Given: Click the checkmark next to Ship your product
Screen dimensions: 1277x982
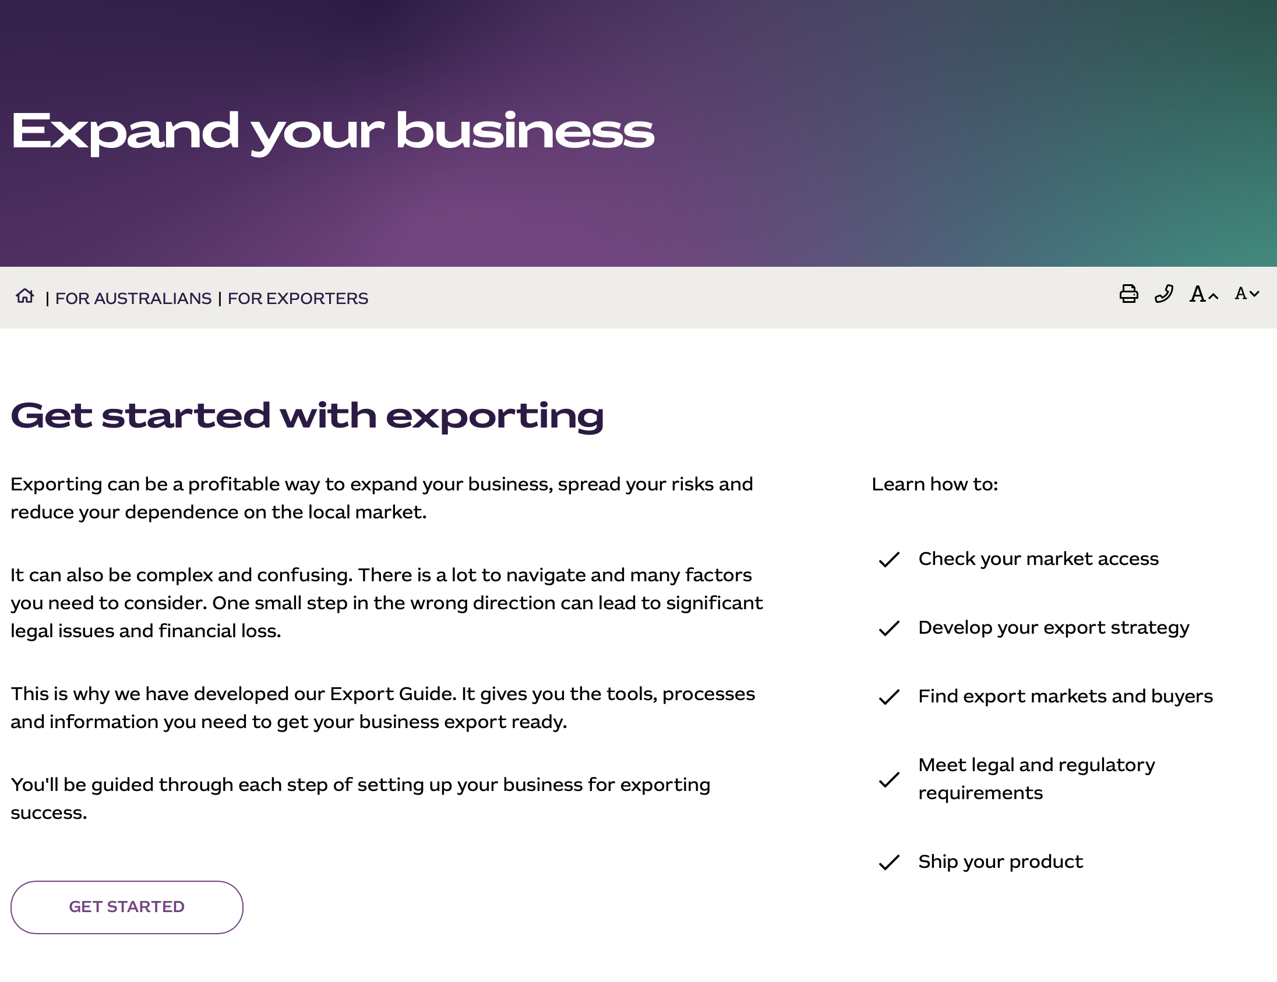Looking at the screenshot, I should [x=889, y=862].
